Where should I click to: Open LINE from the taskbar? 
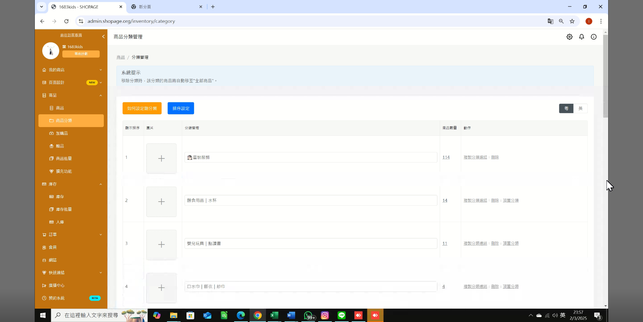tap(342, 315)
